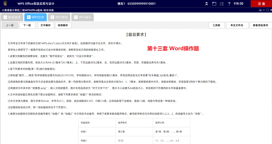Go to previous question with 上一题

tap(10, 25)
